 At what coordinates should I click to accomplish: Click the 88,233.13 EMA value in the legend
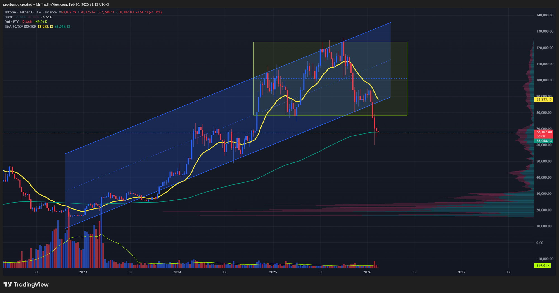click(45, 27)
